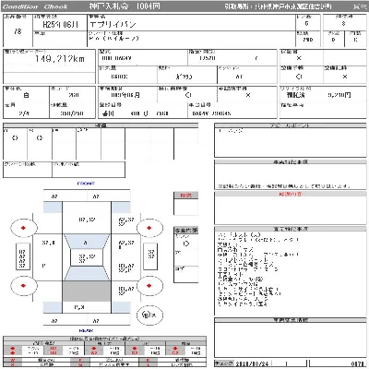
Task: Click the rear-left wheel red diamond marker
Action: [x=23, y=286]
